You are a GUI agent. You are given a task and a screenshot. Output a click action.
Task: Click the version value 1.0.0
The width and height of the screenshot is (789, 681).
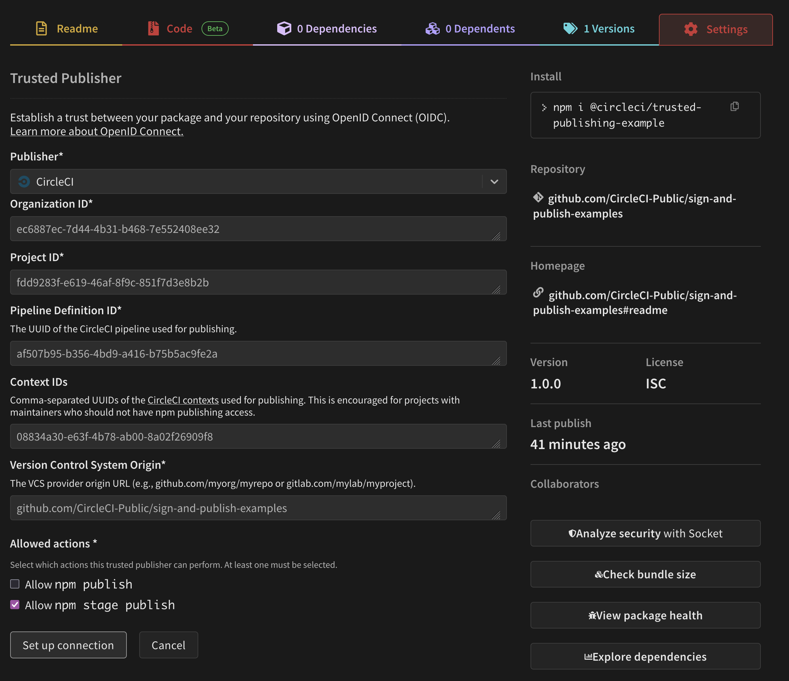[x=546, y=383]
